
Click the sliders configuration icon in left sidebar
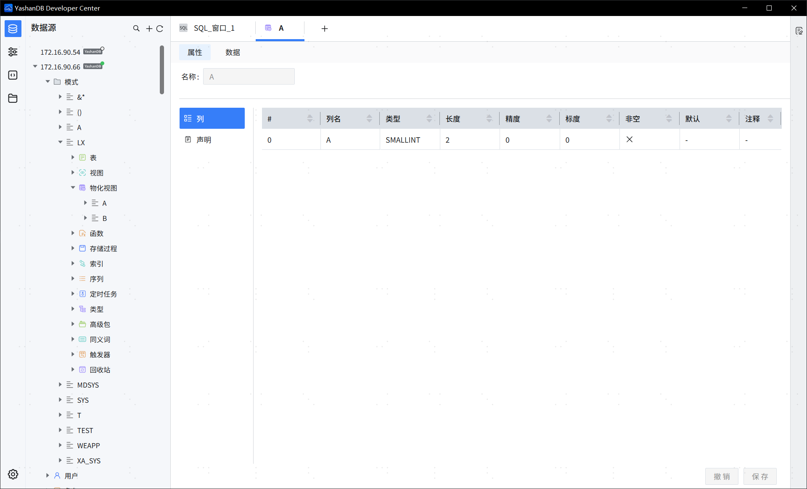[x=13, y=52]
